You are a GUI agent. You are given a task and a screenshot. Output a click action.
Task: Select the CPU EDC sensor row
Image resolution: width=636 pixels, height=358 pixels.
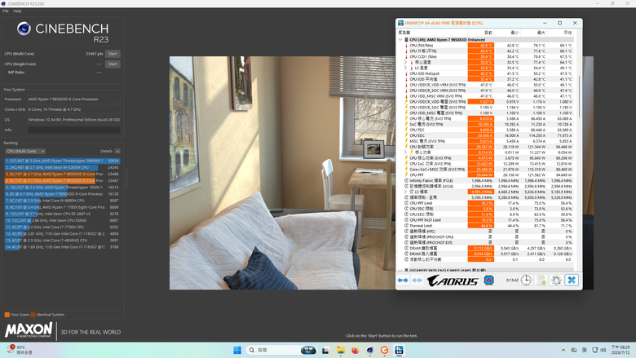pyautogui.click(x=485, y=135)
